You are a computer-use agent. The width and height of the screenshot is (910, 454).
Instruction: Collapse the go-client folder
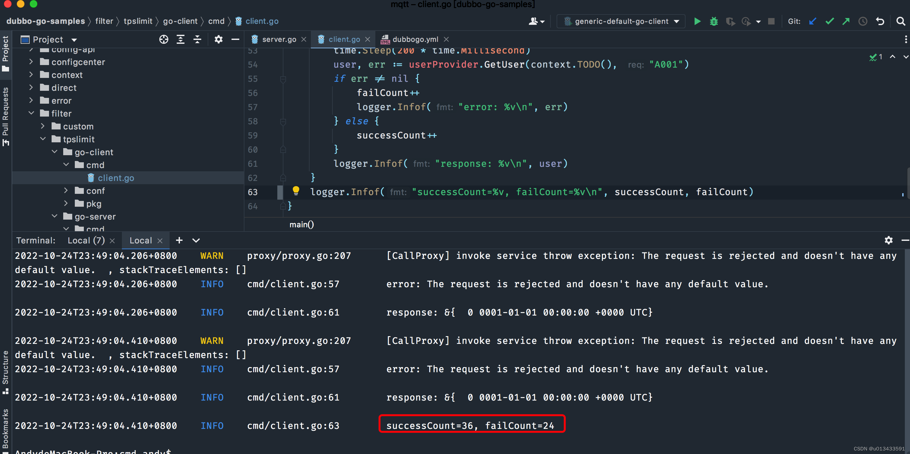(x=54, y=152)
